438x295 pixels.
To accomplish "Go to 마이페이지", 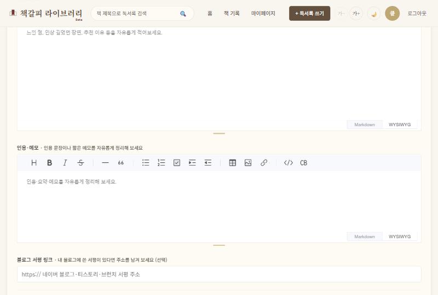I will click(263, 13).
